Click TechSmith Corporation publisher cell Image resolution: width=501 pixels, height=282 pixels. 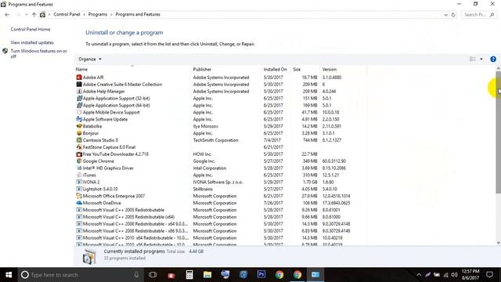(216, 140)
